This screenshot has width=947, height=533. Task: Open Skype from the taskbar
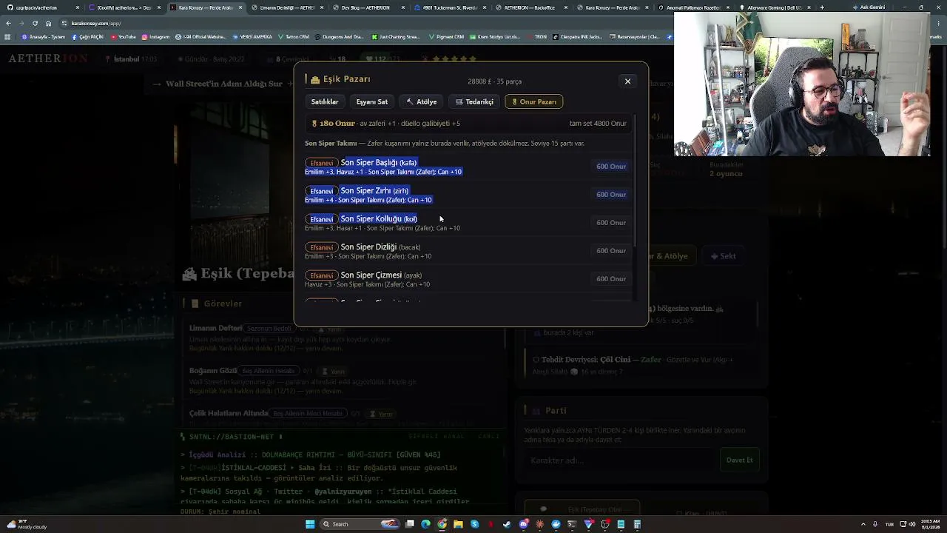(x=474, y=524)
